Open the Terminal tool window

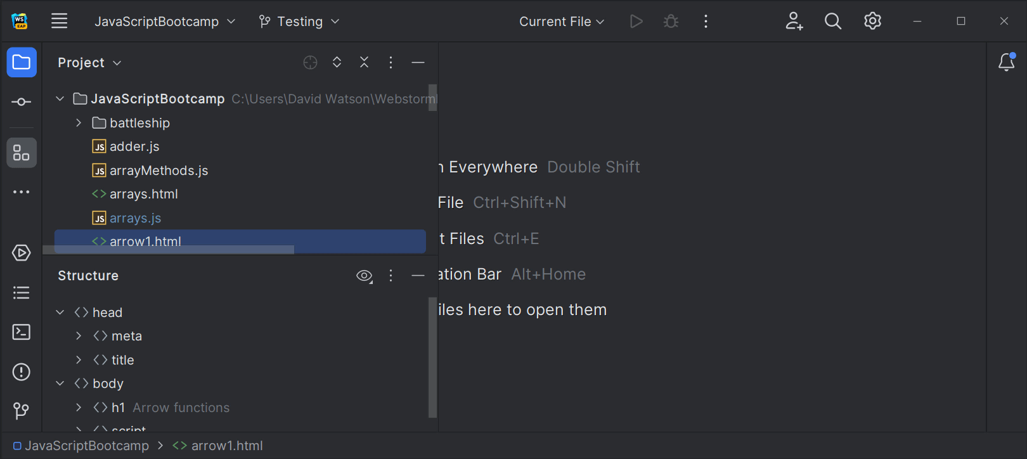coord(21,332)
